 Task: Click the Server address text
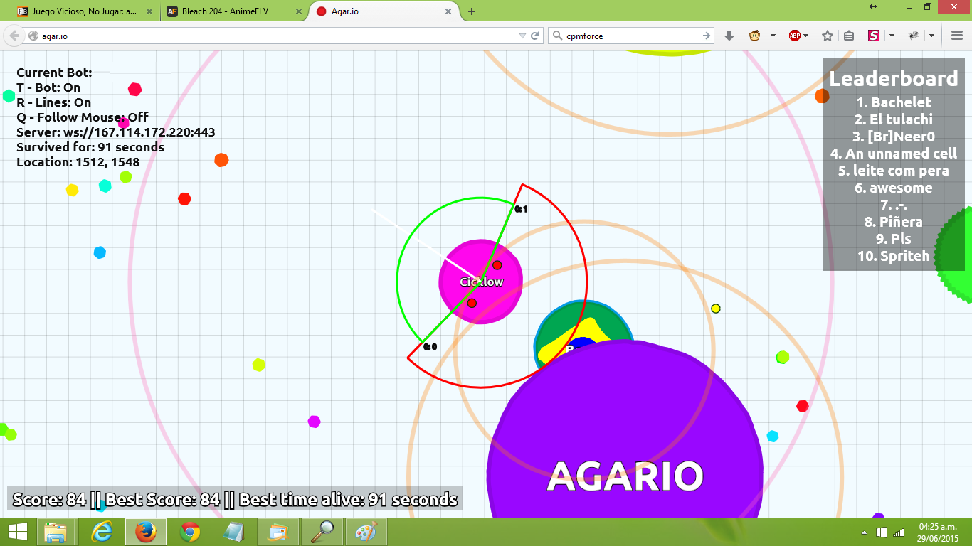(x=116, y=132)
